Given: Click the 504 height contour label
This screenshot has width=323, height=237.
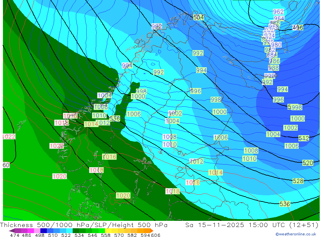Looking at the screenshot, I should coord(198,17).
